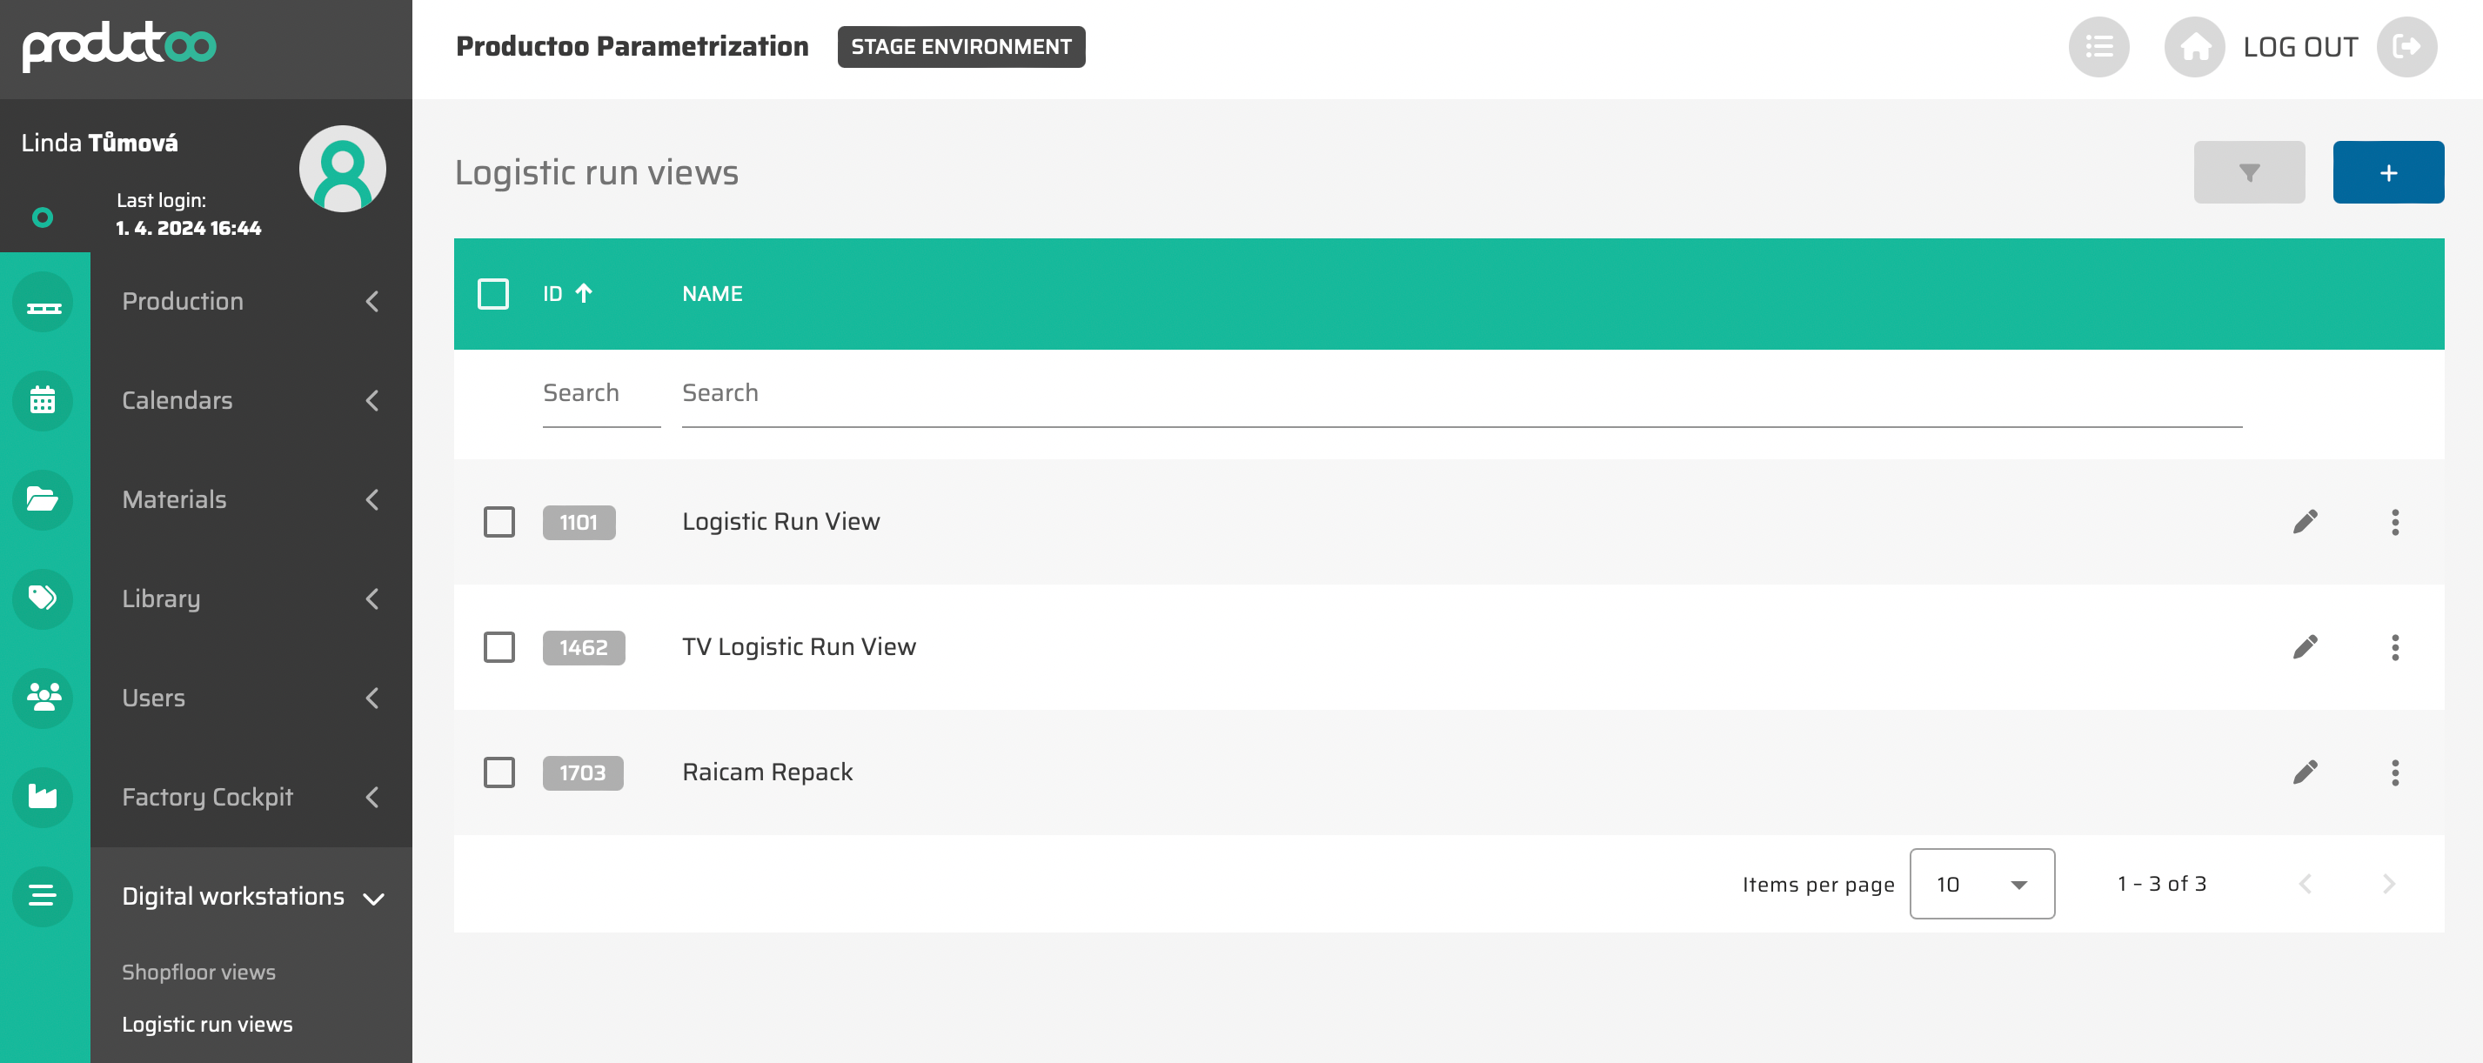Add new logistic run view with plus button

click(2386, 172)
